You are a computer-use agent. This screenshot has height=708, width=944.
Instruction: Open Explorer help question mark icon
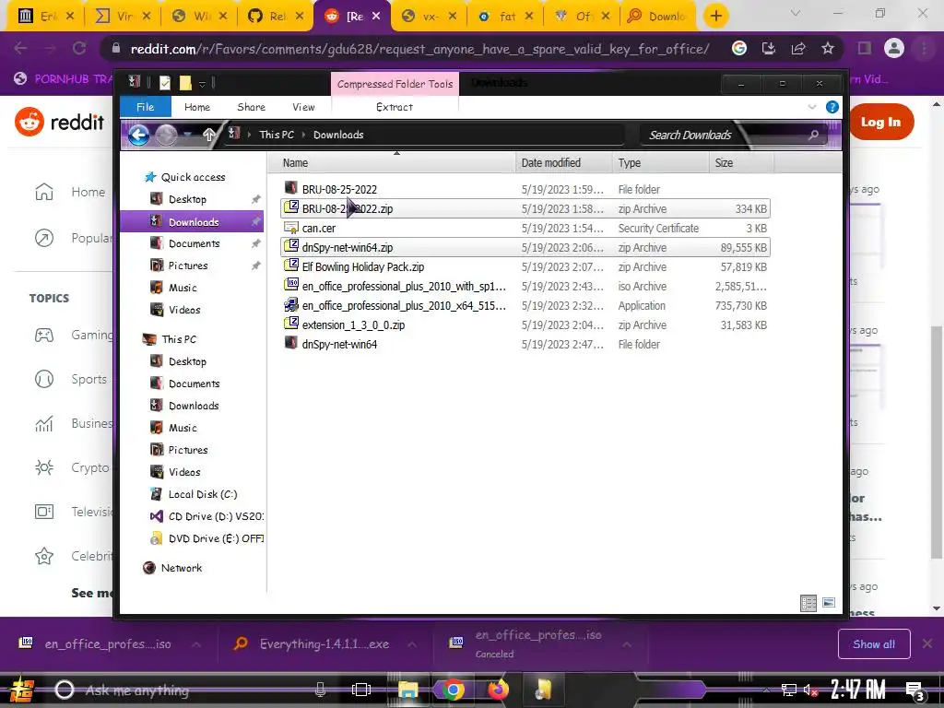[832, 107]
